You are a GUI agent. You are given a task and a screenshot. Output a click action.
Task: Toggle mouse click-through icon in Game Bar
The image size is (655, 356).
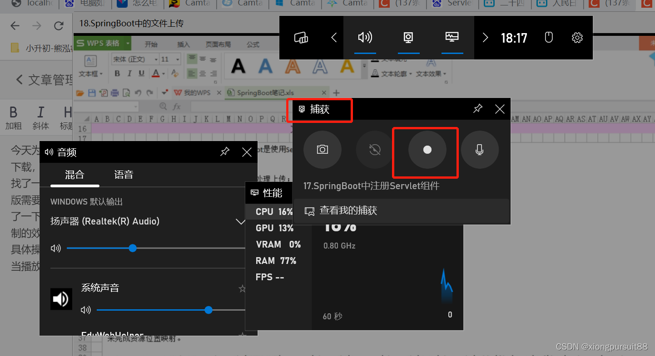(x=549, y=37)
